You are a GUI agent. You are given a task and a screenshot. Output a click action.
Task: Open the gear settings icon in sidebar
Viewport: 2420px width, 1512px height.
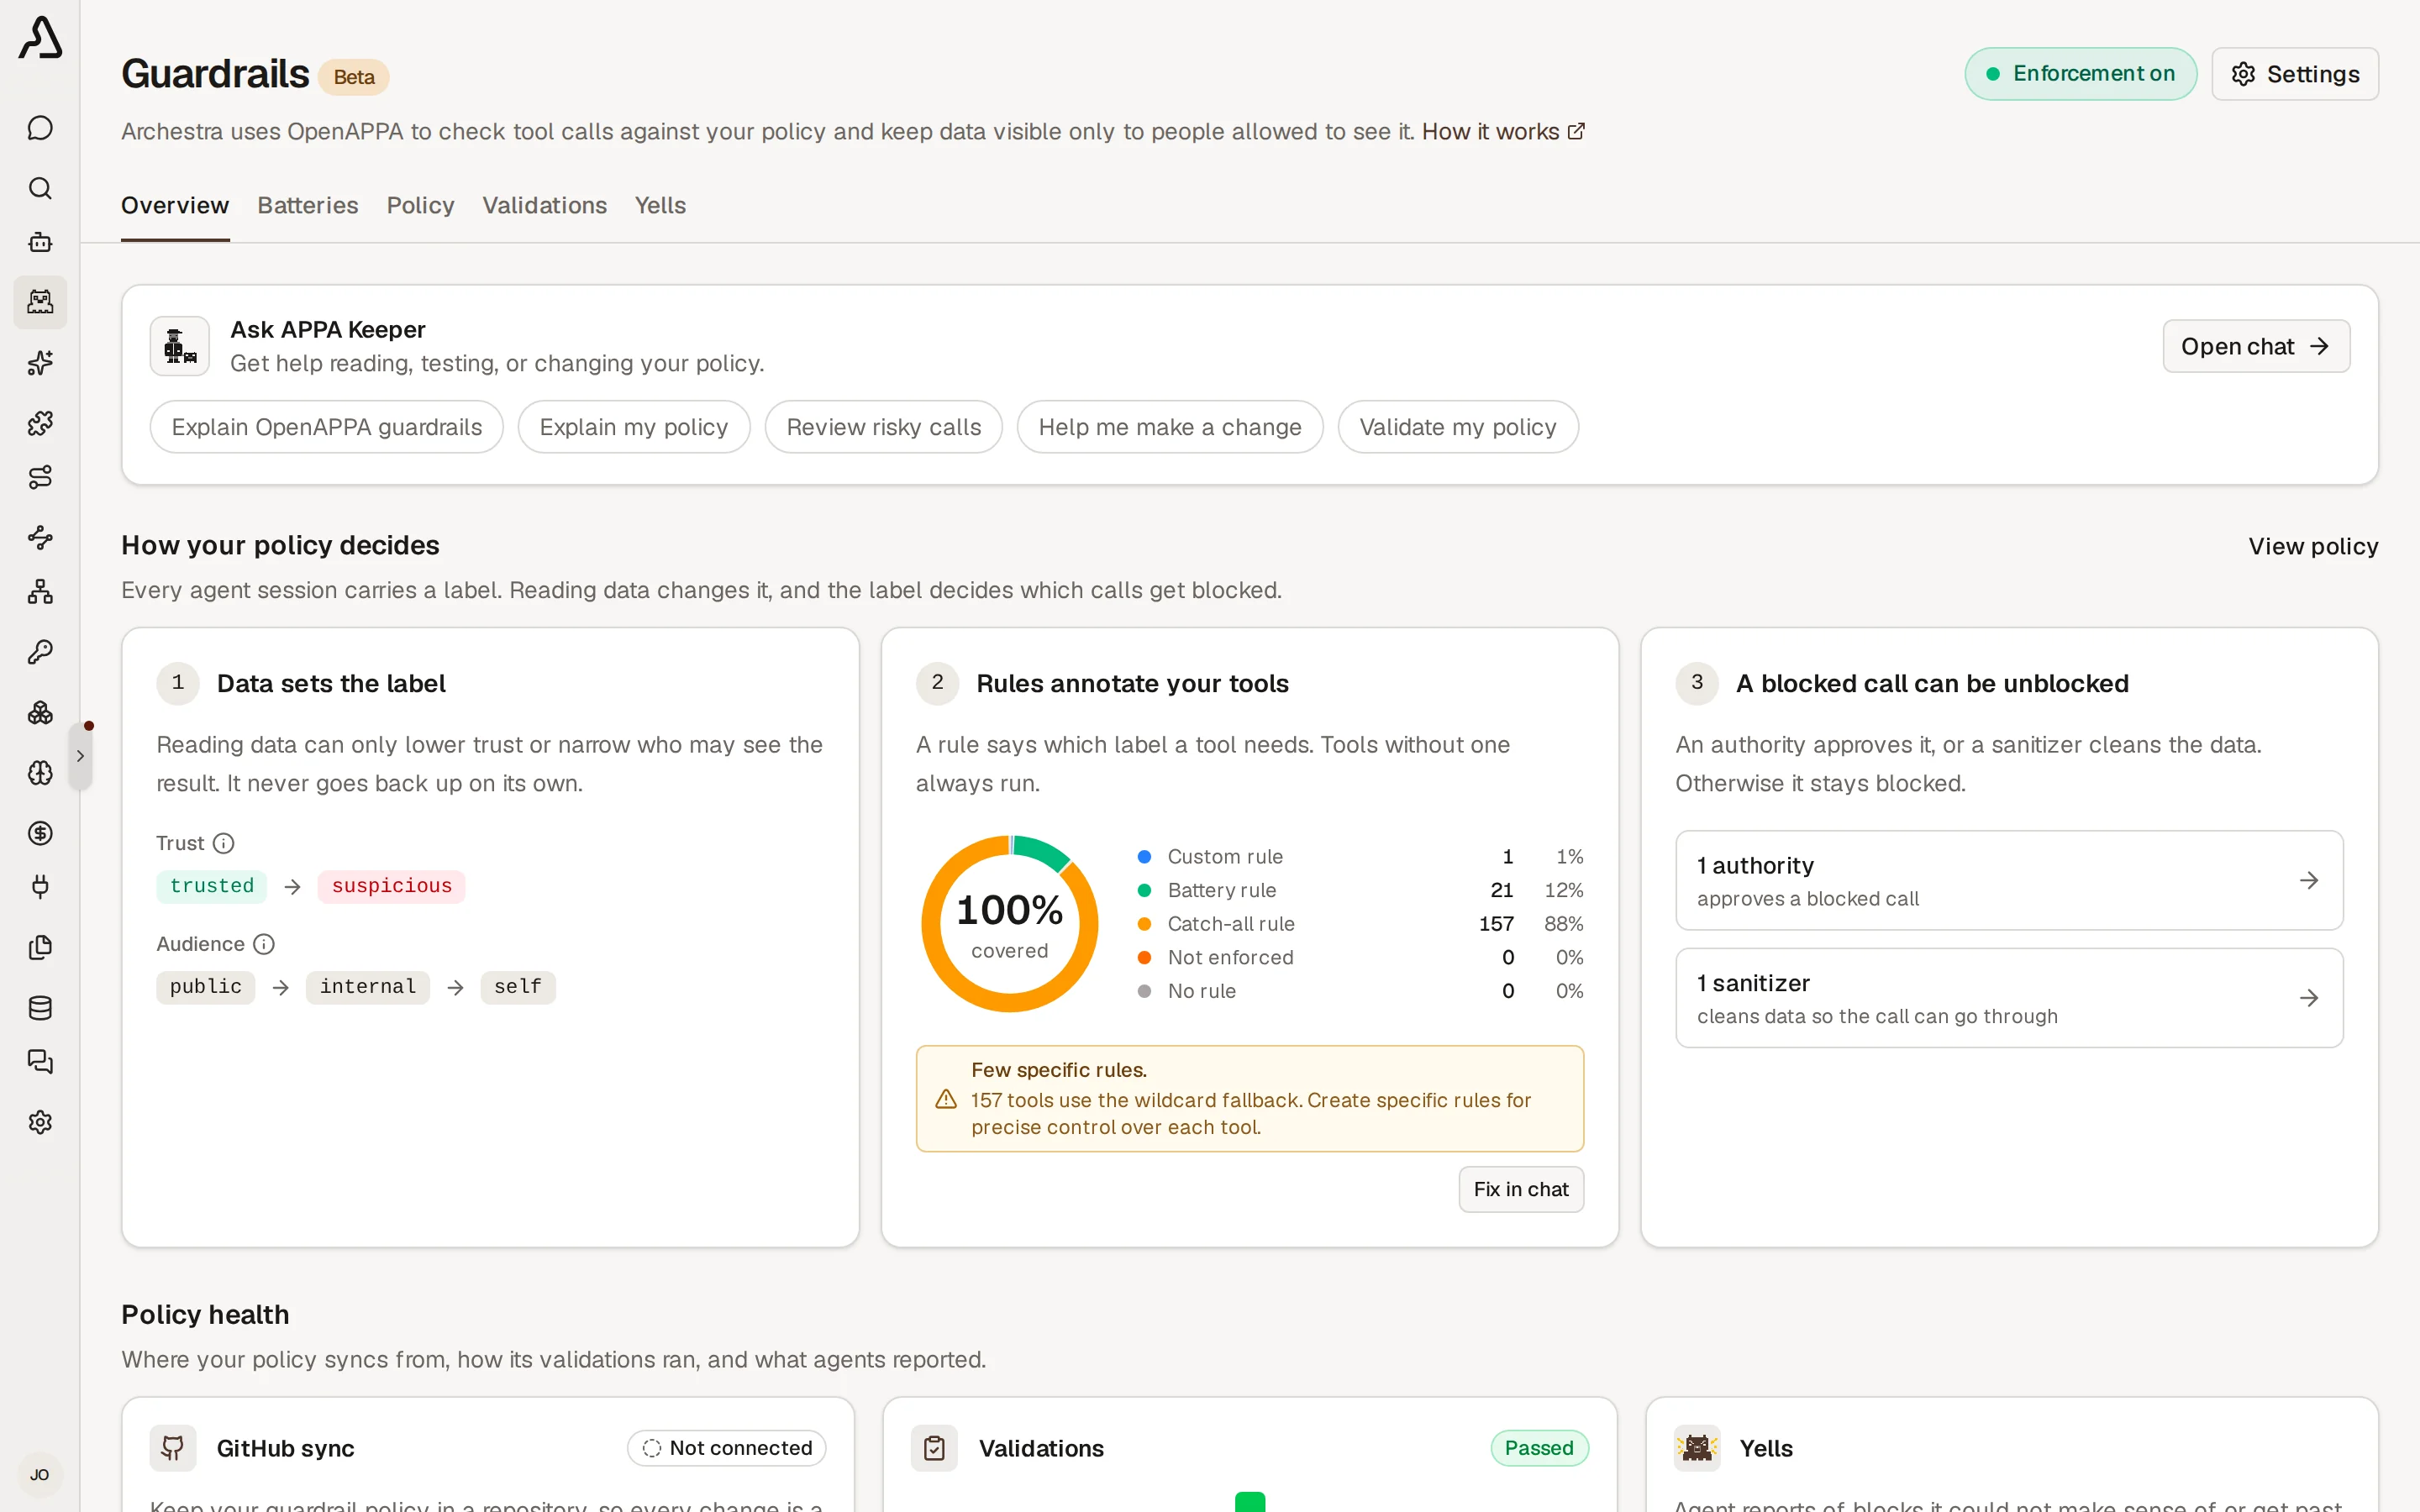pos(40,1122)
